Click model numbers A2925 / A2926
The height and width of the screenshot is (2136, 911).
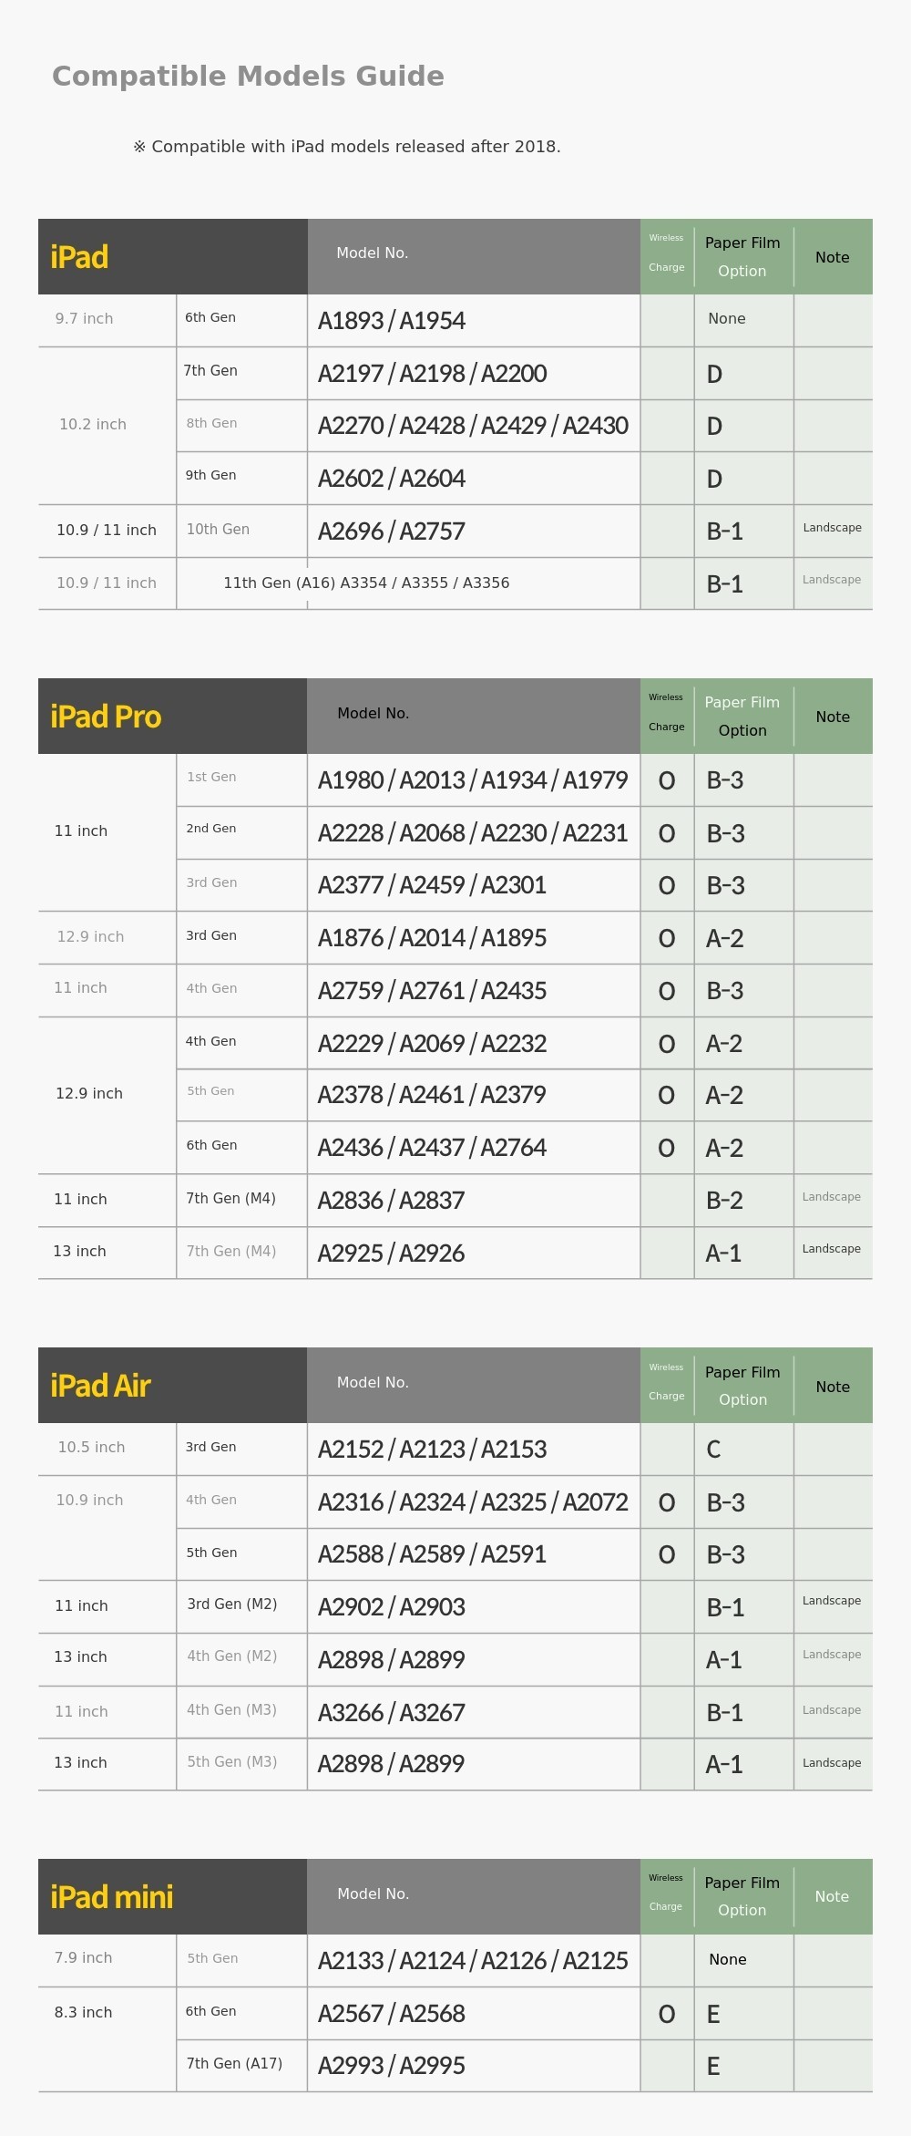[x=391, y=1254]
